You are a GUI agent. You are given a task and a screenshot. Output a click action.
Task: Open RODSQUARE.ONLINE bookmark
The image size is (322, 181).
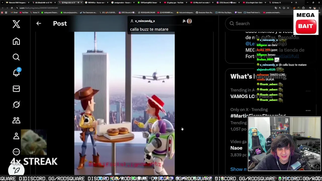(147, 12)
